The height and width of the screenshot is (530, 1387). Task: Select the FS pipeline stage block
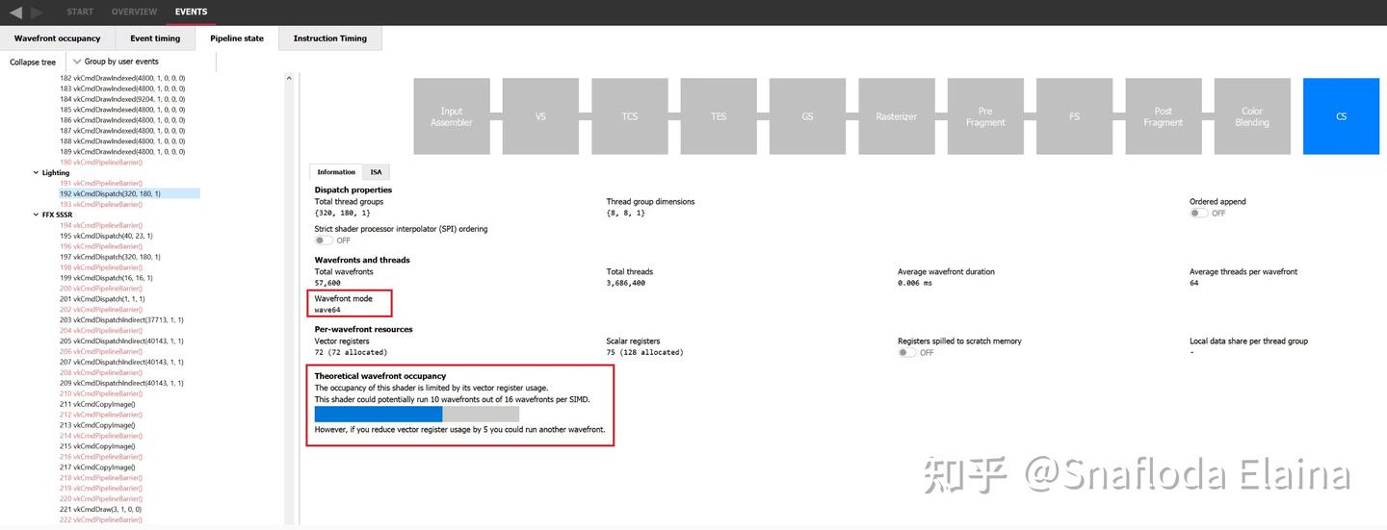pos(1074,116)
